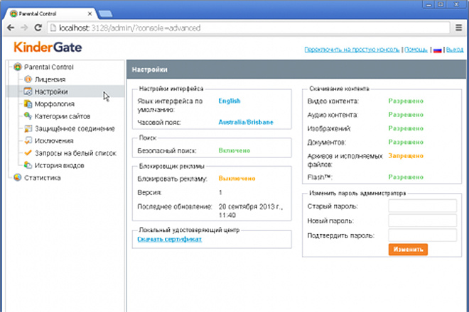Toggle Безопасный поиск Включено setting
469x312 pixels.
pyautogui.click(x=234, y=150)
